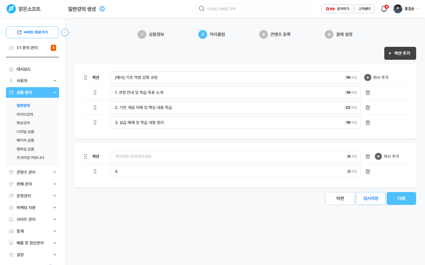Open the info icon beside 일반강의 생성

102,9
